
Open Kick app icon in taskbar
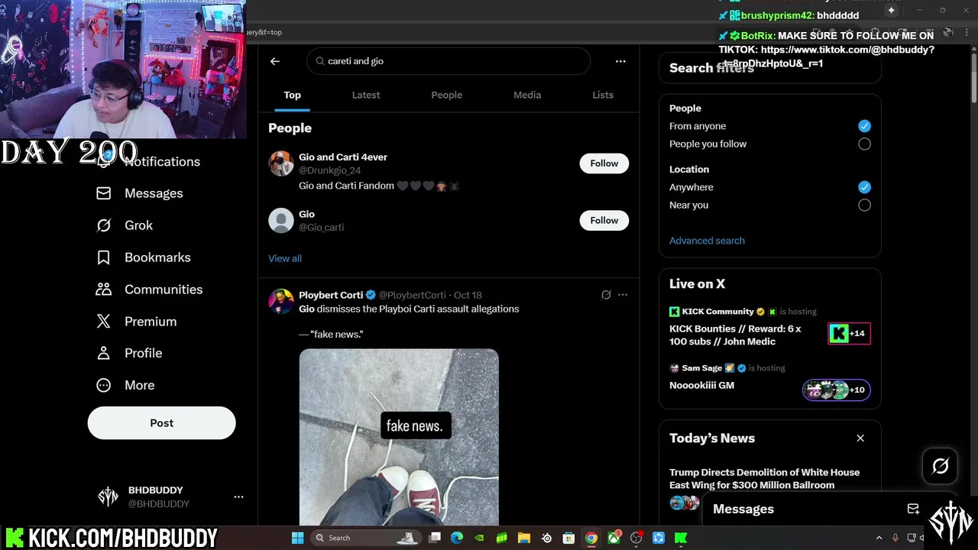click(x=681, y=538)
